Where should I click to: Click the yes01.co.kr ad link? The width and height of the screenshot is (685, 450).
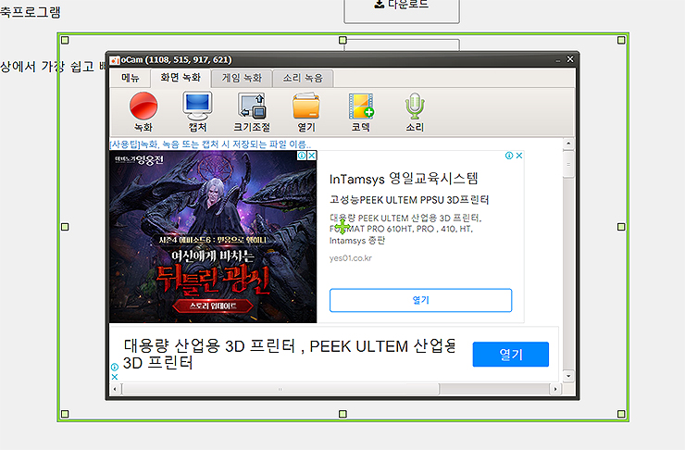[x=350, y=258]
